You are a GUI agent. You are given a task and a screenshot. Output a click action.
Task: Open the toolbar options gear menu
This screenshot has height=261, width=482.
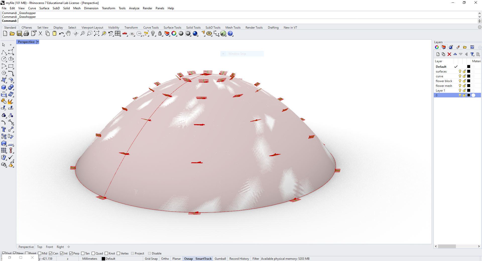click(x=479, y=27)
